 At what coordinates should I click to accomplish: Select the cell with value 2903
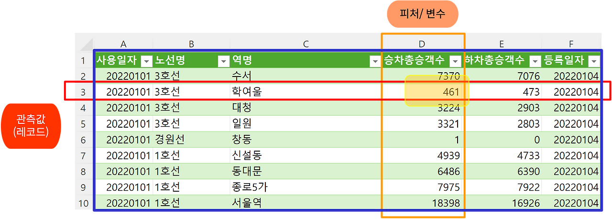[502, 108]
